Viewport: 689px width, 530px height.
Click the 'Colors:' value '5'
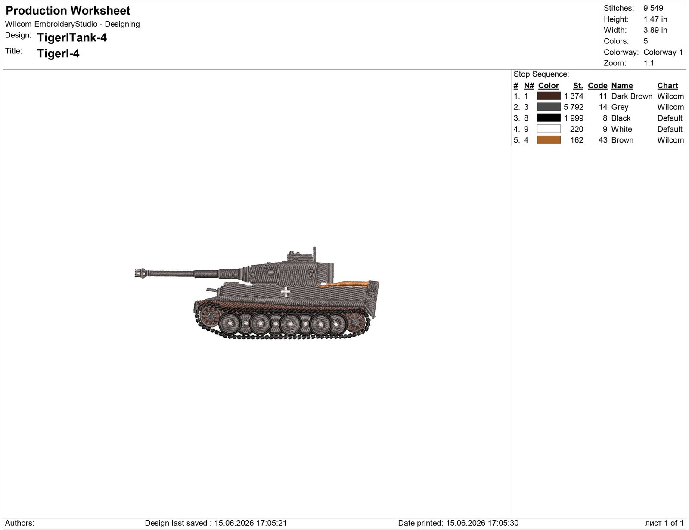(646, 41)
